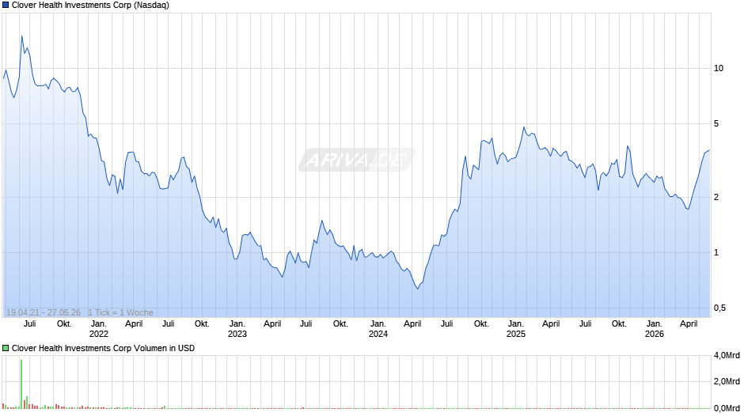Click the 'Jan. 2023' time axis label
744x416 pixels.
[x=237, y=329]
